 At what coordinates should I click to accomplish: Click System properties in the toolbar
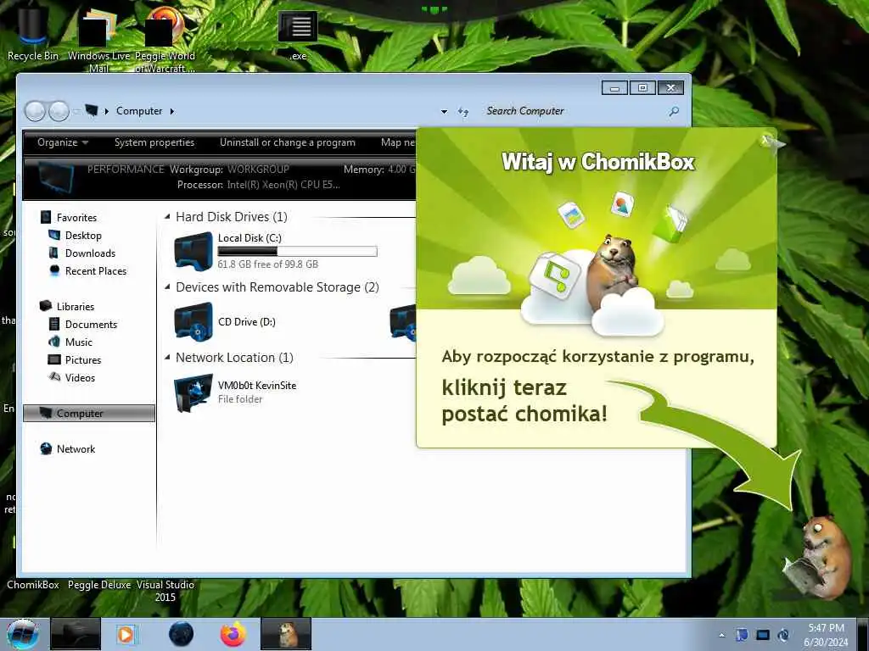(154, 142)
